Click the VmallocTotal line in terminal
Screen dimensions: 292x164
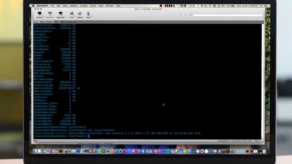coord(57,88)
